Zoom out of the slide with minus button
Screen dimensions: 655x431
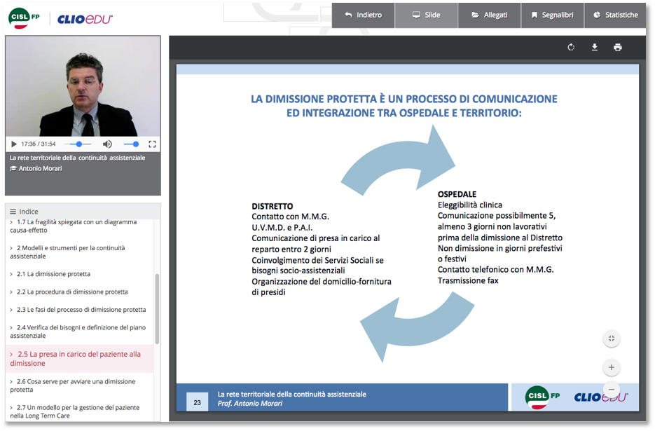(x=612, y=389)
